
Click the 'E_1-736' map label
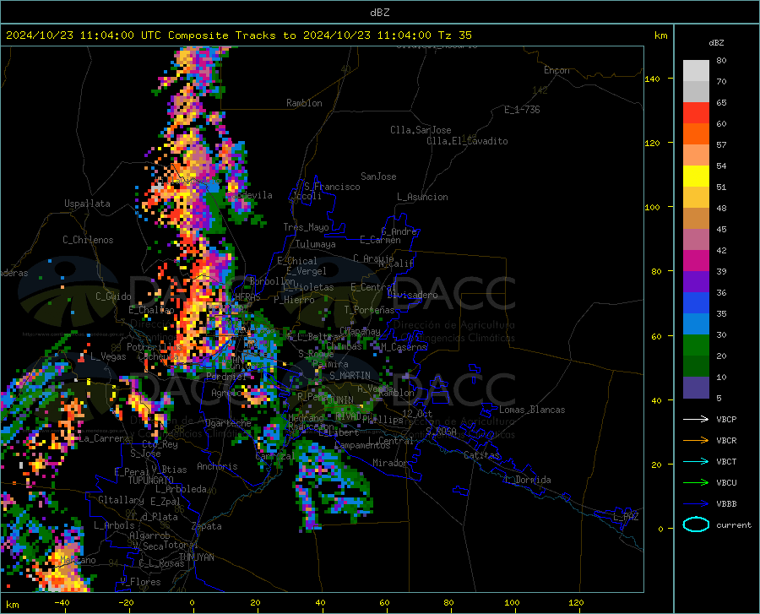tap(522, 110)
